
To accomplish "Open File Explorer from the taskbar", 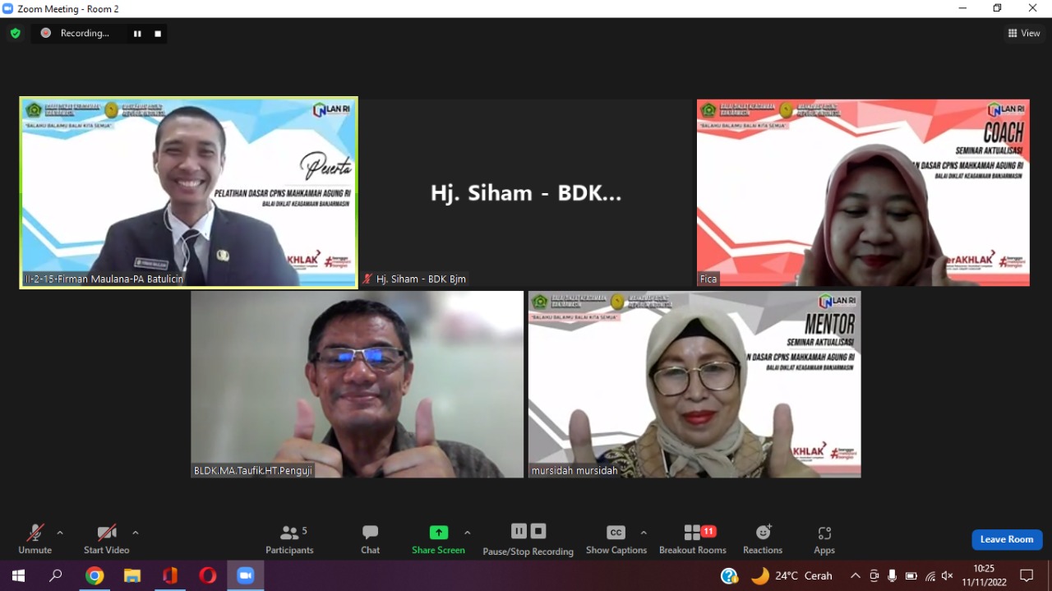I will point(132,575).
